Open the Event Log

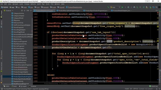pyautogui.click(x=153, y=86)
